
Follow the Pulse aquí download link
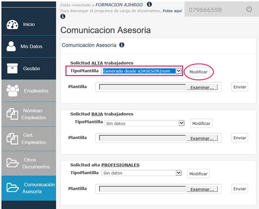172,11
